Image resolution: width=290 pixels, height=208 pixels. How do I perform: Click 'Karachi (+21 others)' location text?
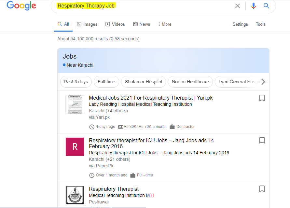click(x=109, y=159)
